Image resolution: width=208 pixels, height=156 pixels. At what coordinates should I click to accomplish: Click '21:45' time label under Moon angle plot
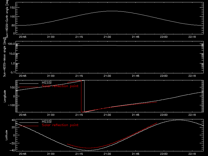135,76
